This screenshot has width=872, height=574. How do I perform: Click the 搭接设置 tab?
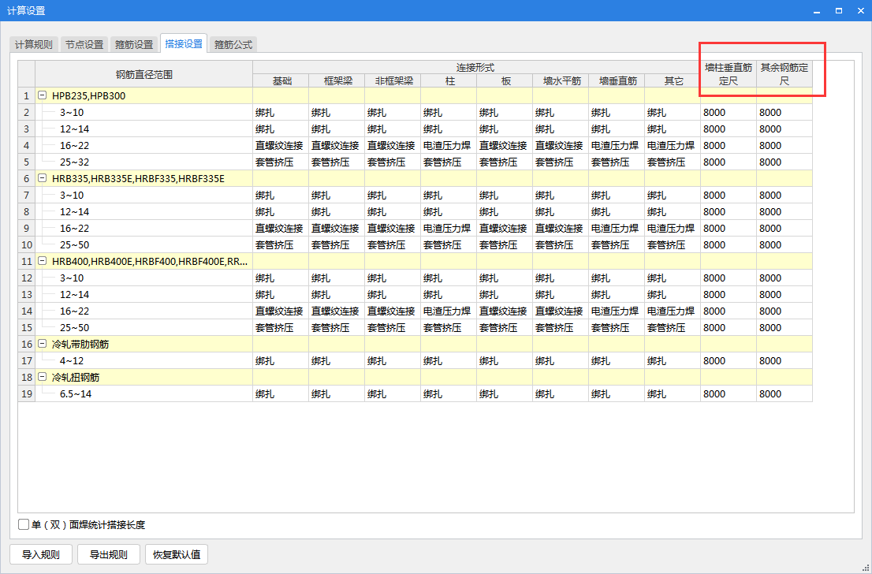tap(184, 43)
